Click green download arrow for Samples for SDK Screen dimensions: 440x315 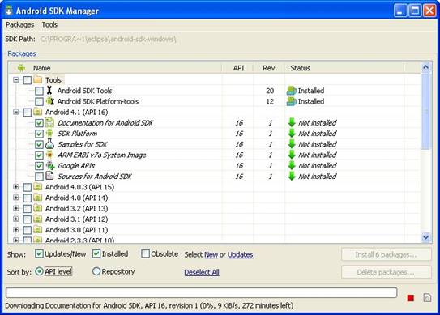click(x=292, y=144)
